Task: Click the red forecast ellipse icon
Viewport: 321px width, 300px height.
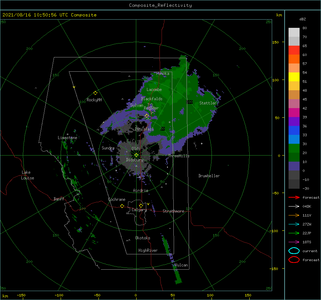Action: pyautogui.click(x=294, y=260)
